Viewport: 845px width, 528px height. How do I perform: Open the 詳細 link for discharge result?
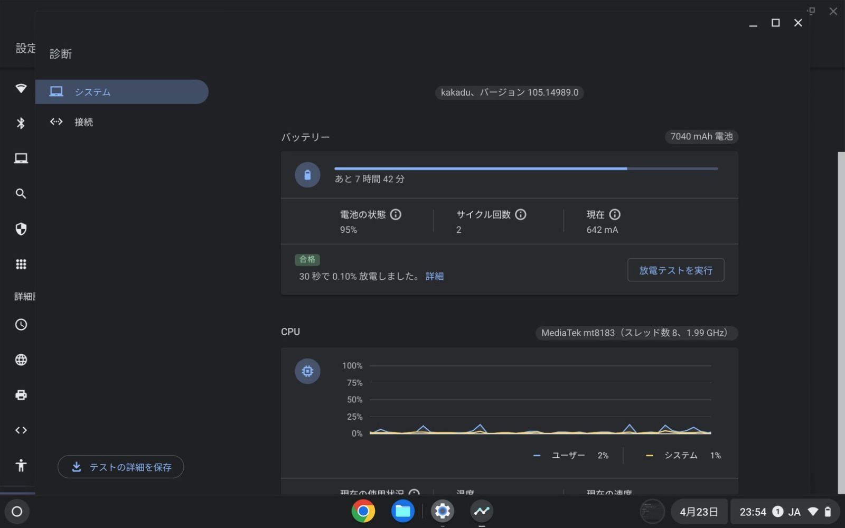click(435, 276)
